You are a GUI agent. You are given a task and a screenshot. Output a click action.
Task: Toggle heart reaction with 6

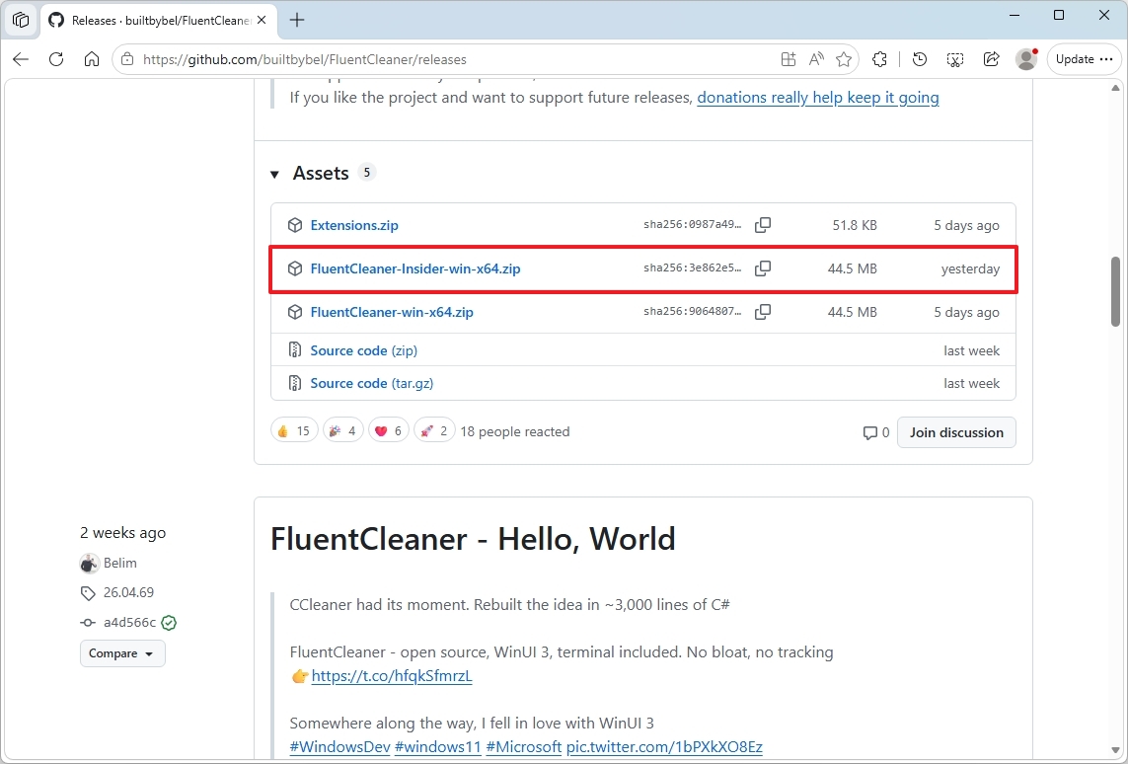389,431
